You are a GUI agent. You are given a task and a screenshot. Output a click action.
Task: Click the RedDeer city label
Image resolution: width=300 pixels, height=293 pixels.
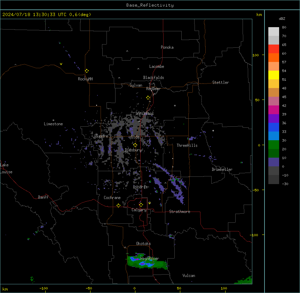pyautogui.click(x=153, y=89)
